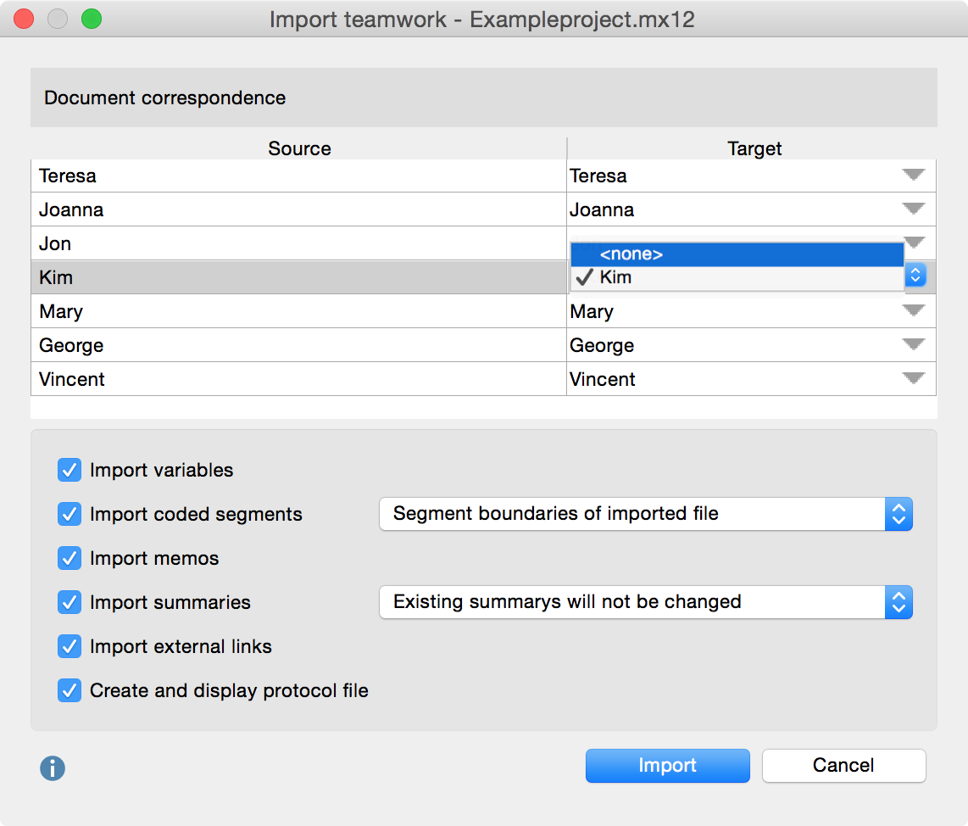Open the Vincent target dropdown arrow
The image size is (968, 826).
tap(913, 378)
